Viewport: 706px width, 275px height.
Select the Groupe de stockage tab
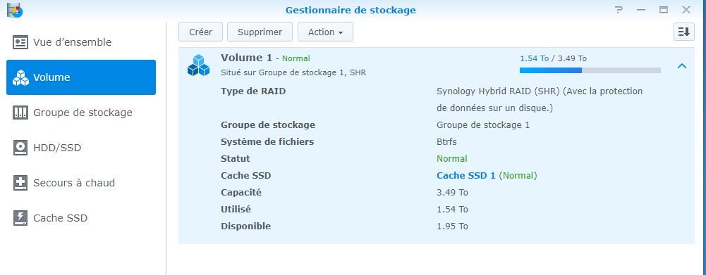(81, 113)
